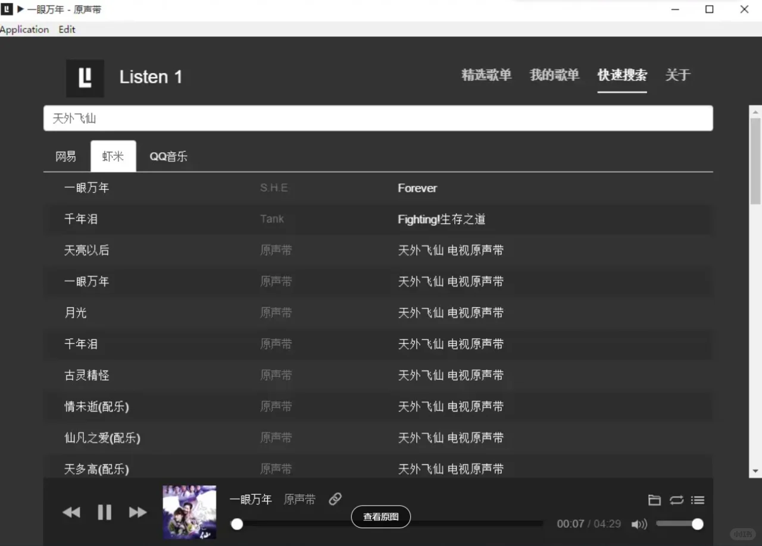762x546 pixels.
Task: Click the Listen 1 logo icon
Action: coord(85,78)
